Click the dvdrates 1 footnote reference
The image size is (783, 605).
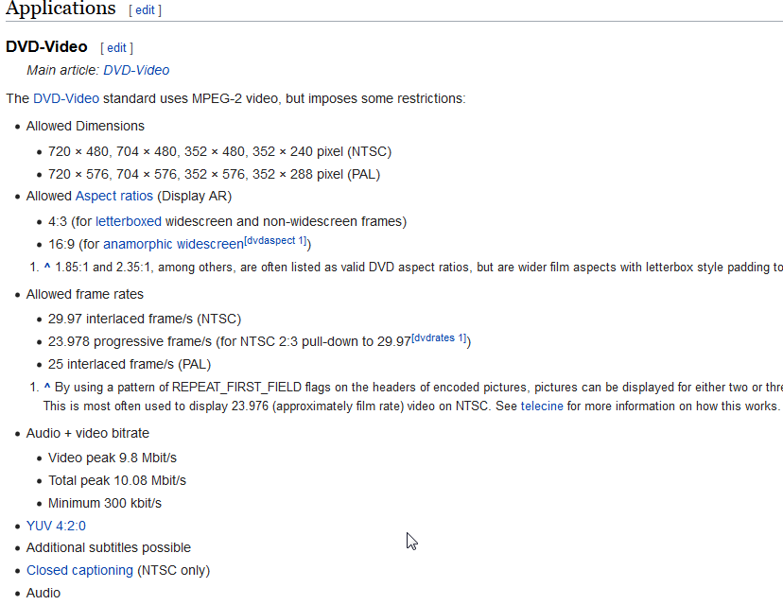click(x=439, y=337)
